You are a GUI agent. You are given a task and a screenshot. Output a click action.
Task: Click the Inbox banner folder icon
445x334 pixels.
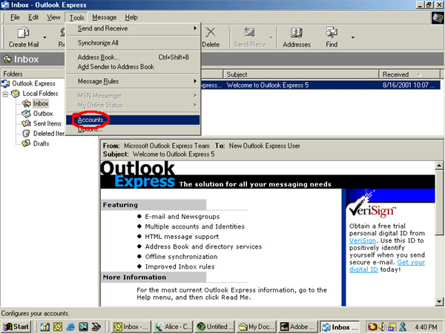point(7,59)
